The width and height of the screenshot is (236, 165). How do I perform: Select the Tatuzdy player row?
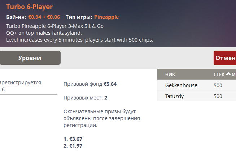(175, 96)
